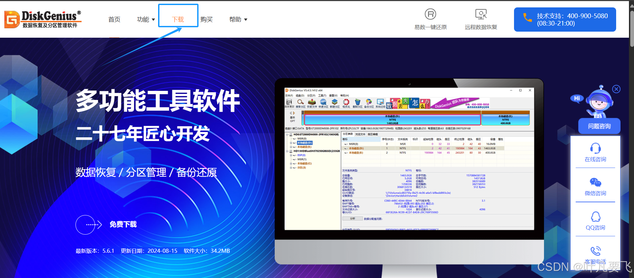Open 文件(F) menu in the DiskGenius screenshot
The height and width of the screenshot is (278, 634).
coord(289,96)
